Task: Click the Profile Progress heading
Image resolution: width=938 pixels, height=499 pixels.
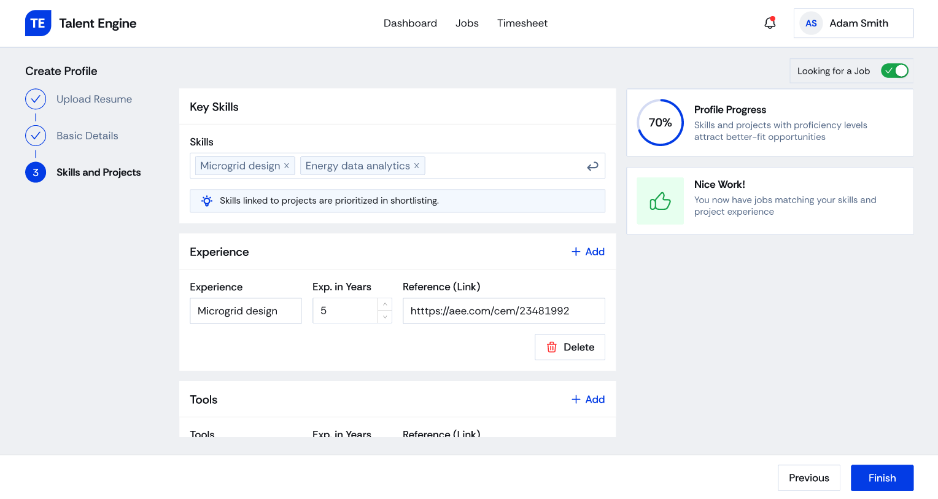Action: point(730,109)
